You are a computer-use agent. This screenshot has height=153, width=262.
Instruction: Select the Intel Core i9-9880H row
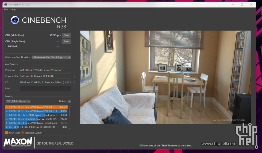tap(37, 127)
